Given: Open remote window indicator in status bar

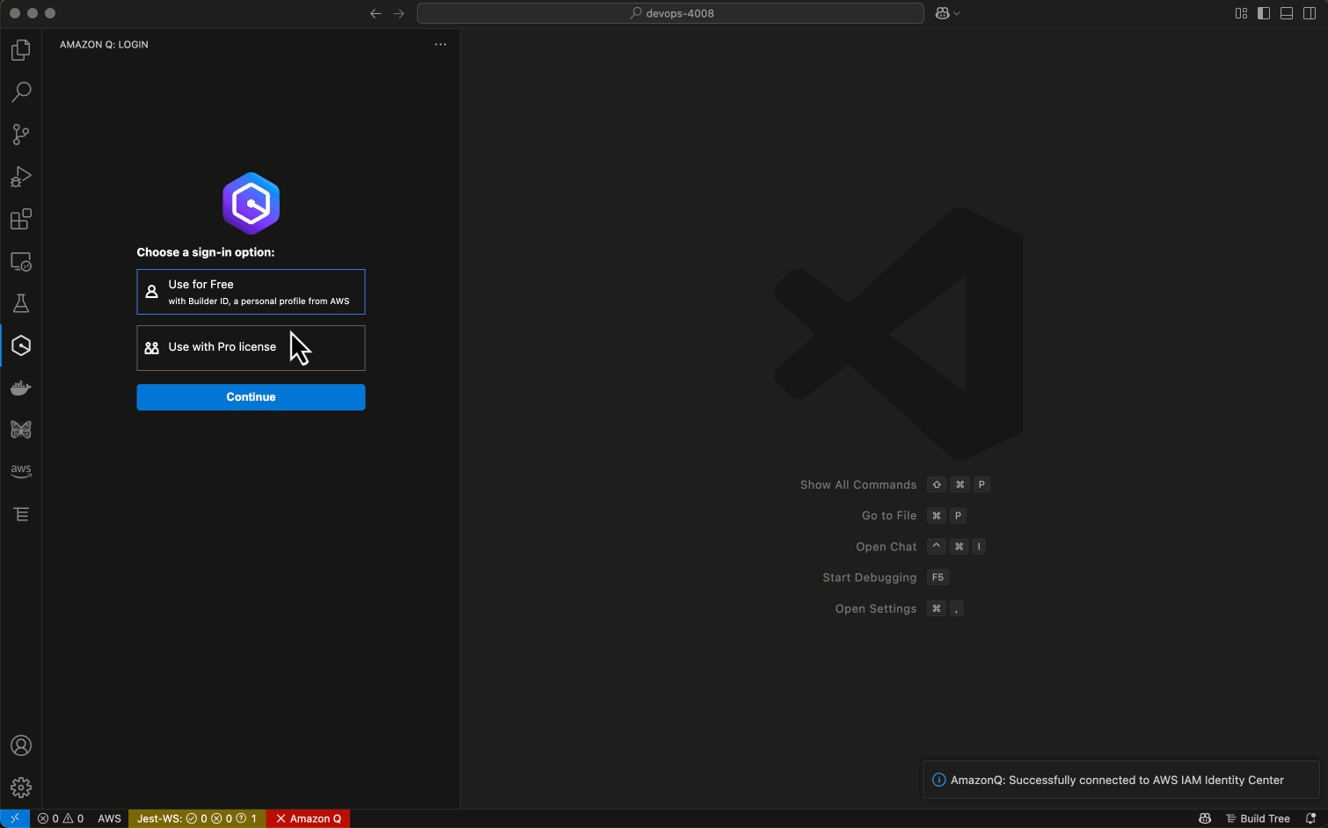Looking at the screenshot, I should [15, 818].
